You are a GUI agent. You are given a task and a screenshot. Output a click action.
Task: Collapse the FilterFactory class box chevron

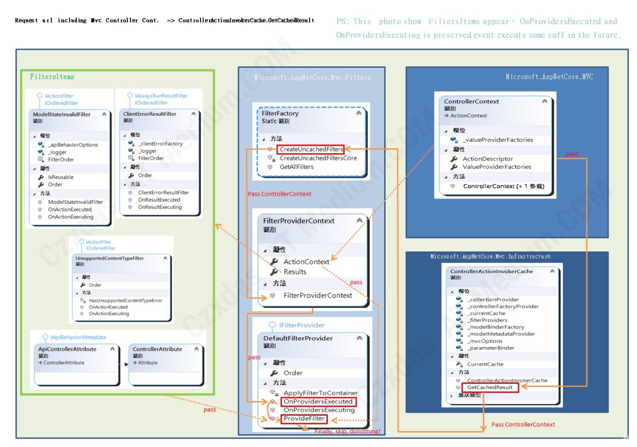pyautogui.click(x=359, y=113)
